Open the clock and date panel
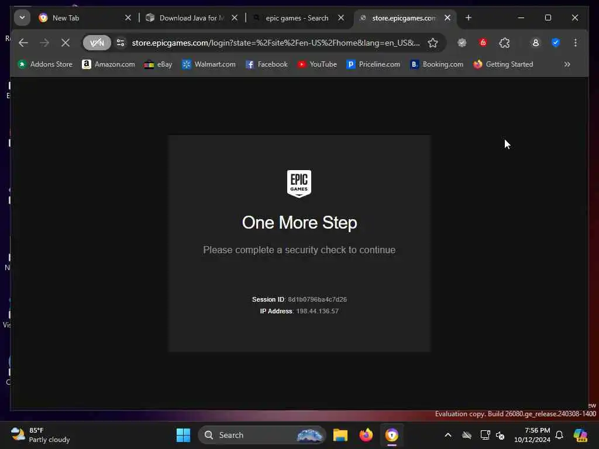This screenshot has height=449, width=599. click(532, 435)
